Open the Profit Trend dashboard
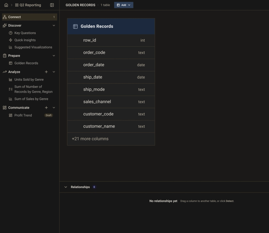Screen dimensions: 269x233 click(x=23, y=115)
